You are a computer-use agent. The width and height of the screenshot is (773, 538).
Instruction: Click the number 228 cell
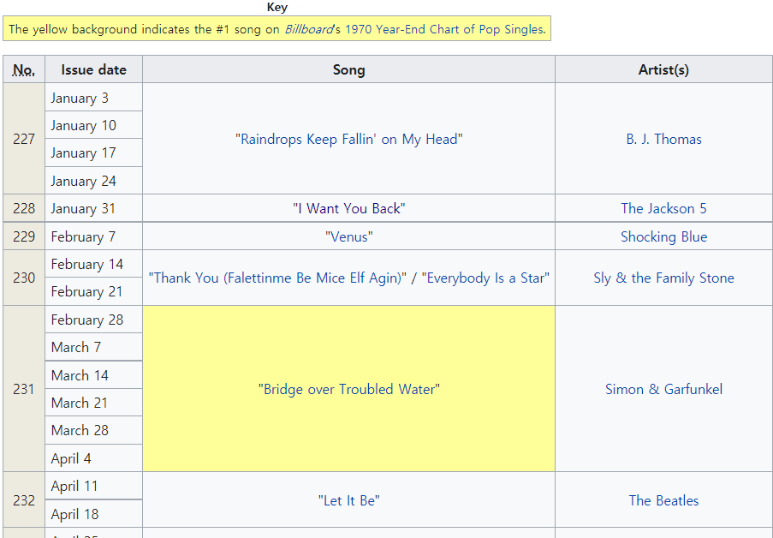click(x=24, y=208)
